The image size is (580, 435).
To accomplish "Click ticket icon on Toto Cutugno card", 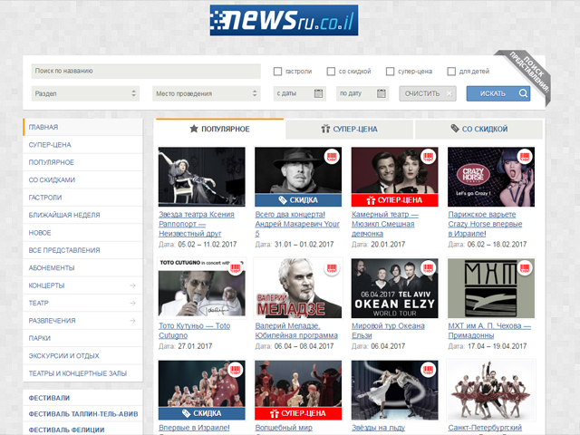I will tap(236, 268).
